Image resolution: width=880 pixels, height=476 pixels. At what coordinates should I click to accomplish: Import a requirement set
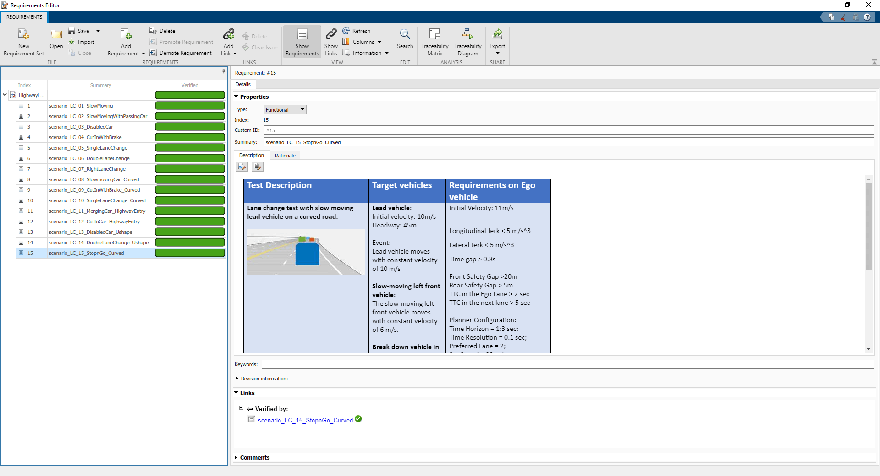pyautogui.click(x=82, y=42)
